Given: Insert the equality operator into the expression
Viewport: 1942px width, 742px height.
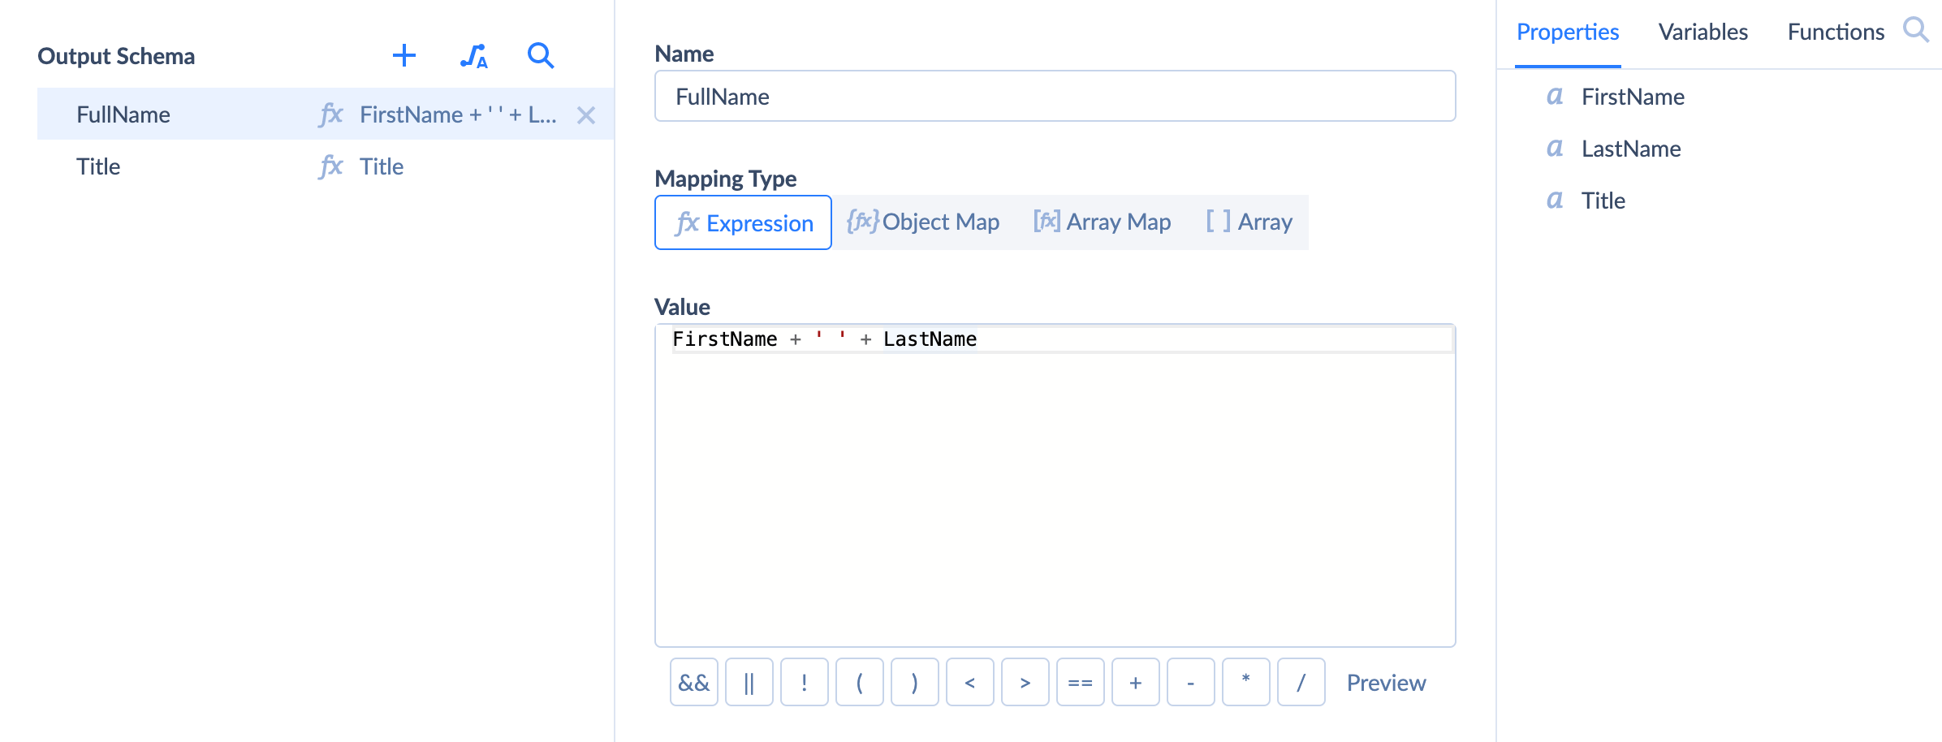Looking at the screenshot, I should click(1080, 683).
